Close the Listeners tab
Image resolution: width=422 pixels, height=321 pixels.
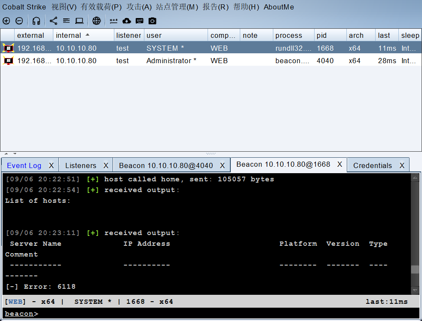pos(106,165)
